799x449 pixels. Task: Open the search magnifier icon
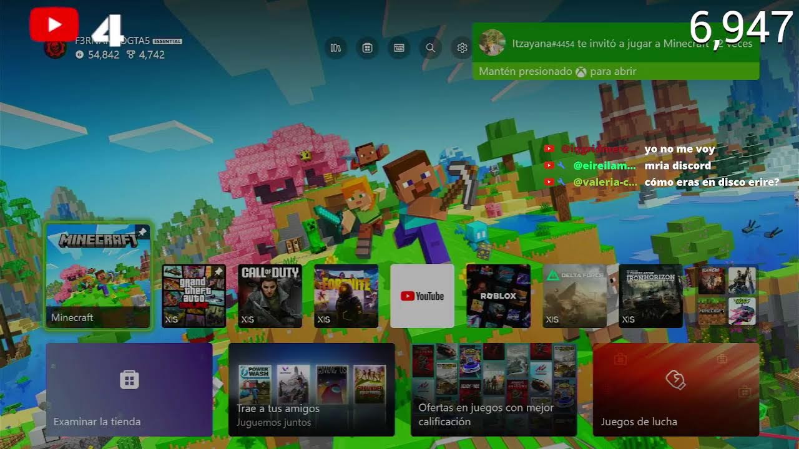[x=431, y=47]
